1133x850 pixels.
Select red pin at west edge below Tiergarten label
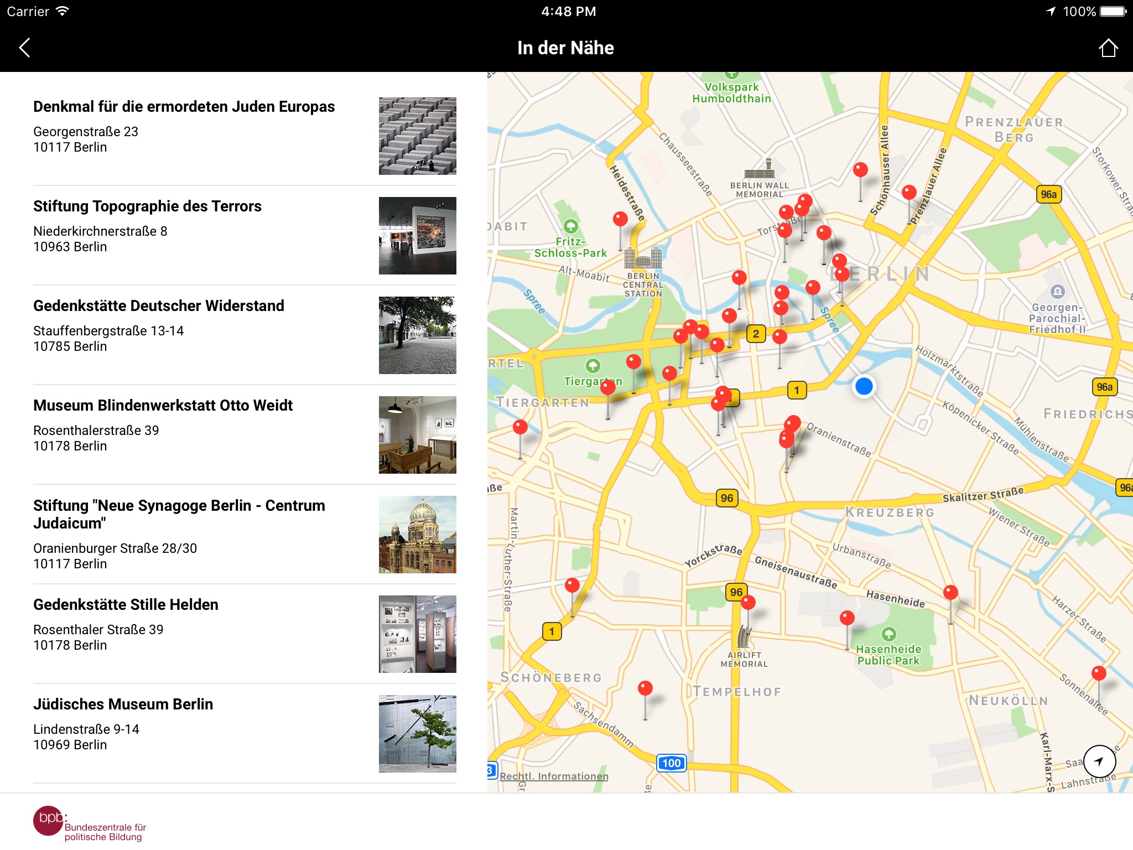(x=520, y=427)
